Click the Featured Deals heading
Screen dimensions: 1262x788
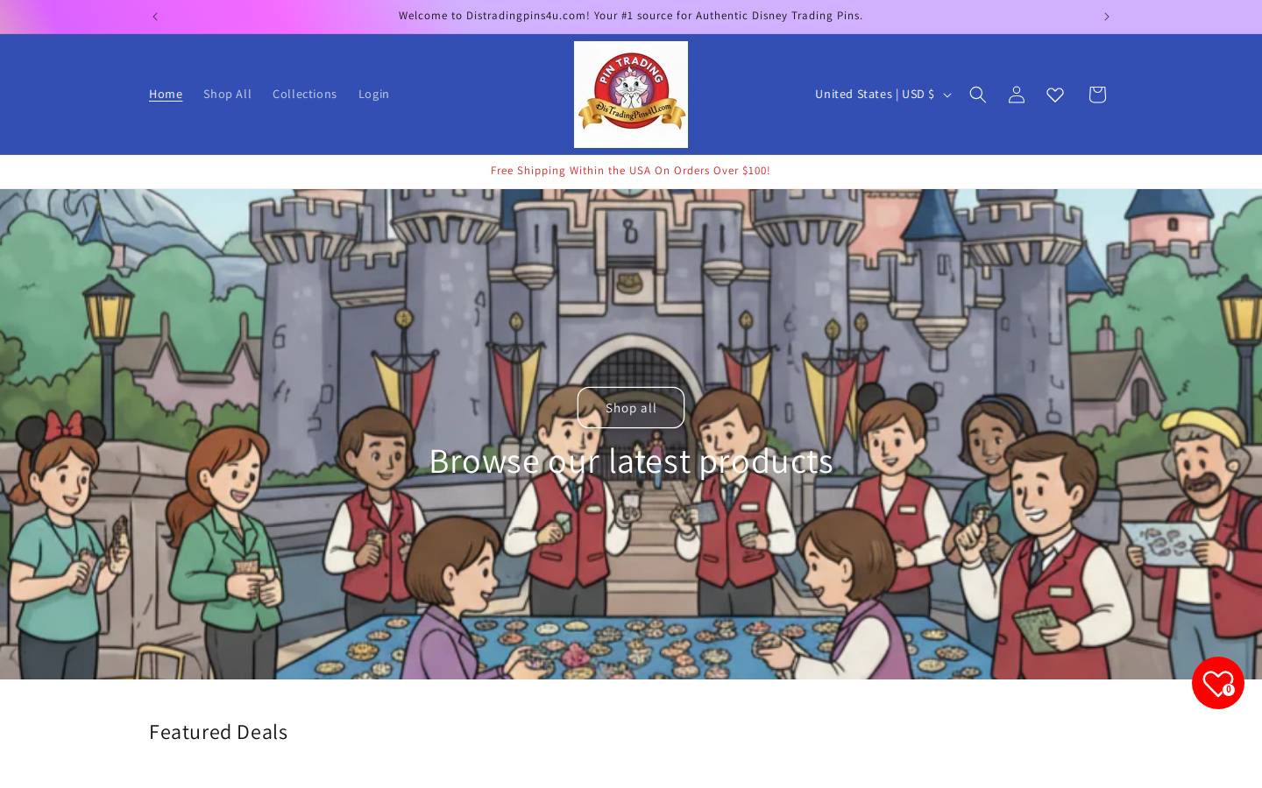(x=218, y=732)
